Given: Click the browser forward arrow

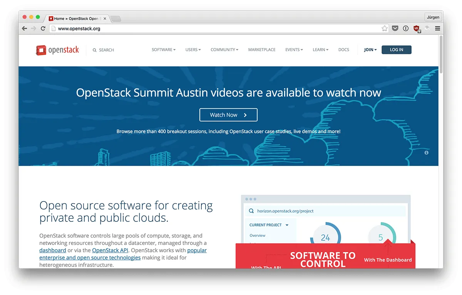Looking at the screenshot, I should click(x=34, y=28).
